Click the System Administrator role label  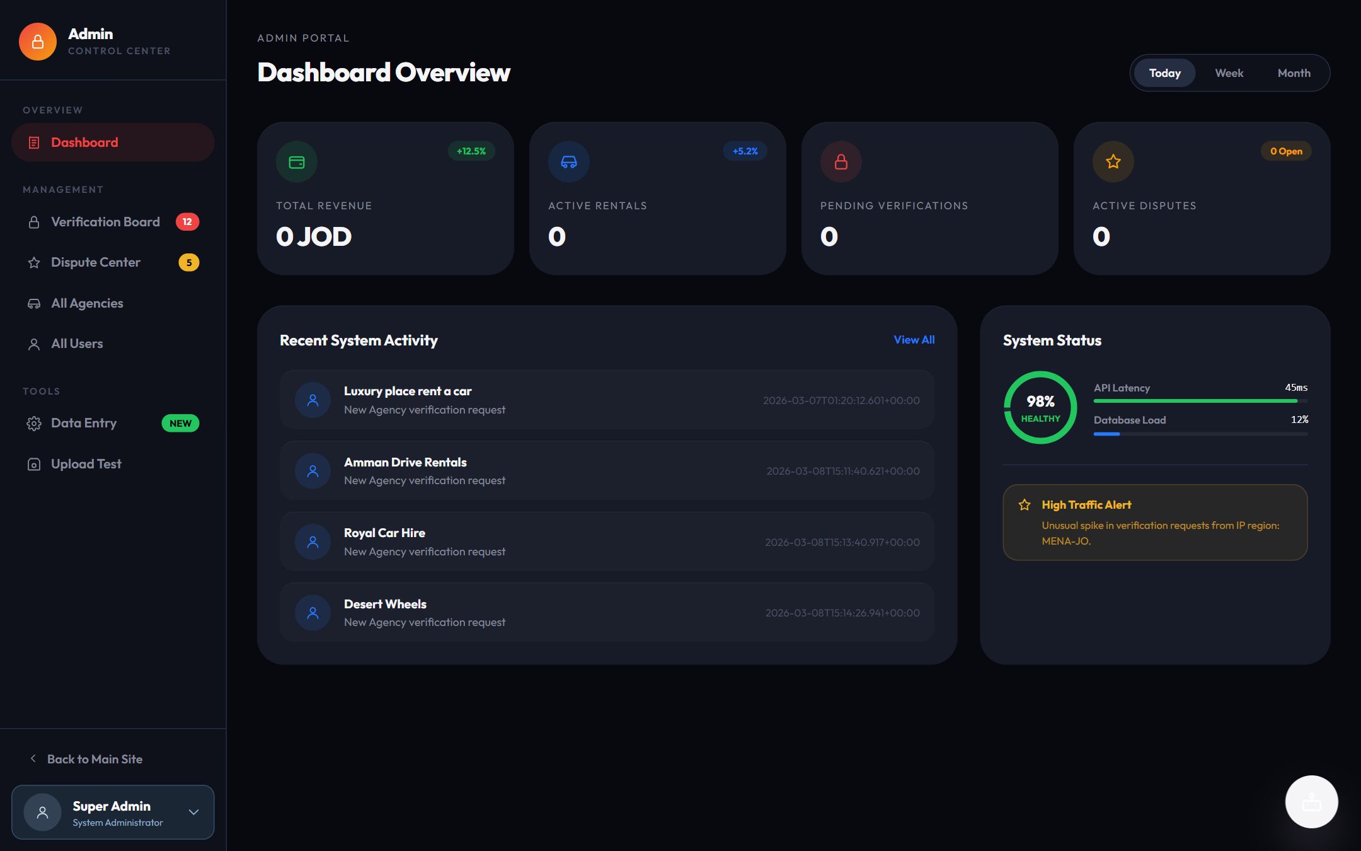(117, 823)
